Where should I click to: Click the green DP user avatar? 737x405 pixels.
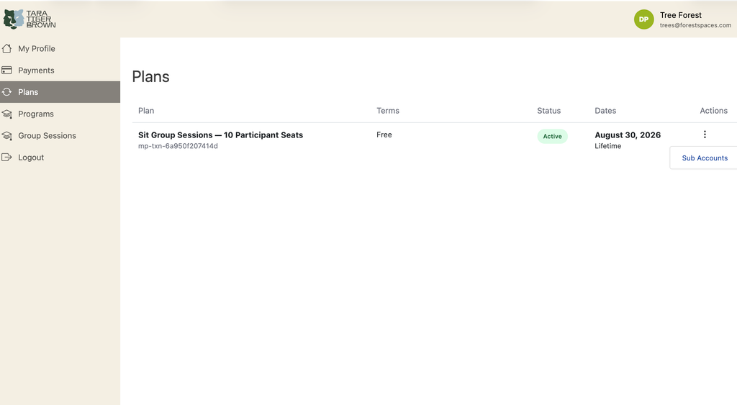point(643,19)
